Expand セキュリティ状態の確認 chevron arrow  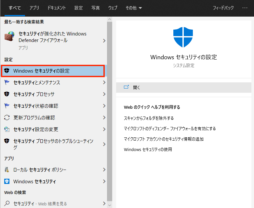pos(104,106)
